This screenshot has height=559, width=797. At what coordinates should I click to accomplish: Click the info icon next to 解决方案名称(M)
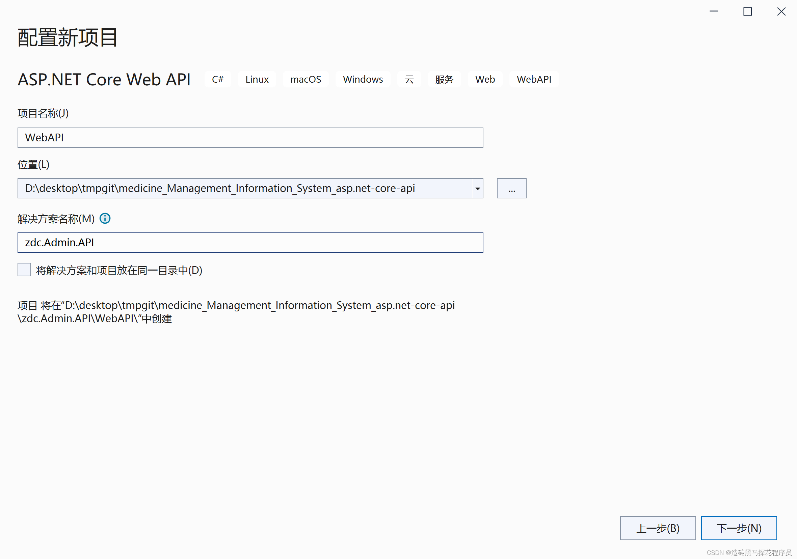tap(105, 218)
